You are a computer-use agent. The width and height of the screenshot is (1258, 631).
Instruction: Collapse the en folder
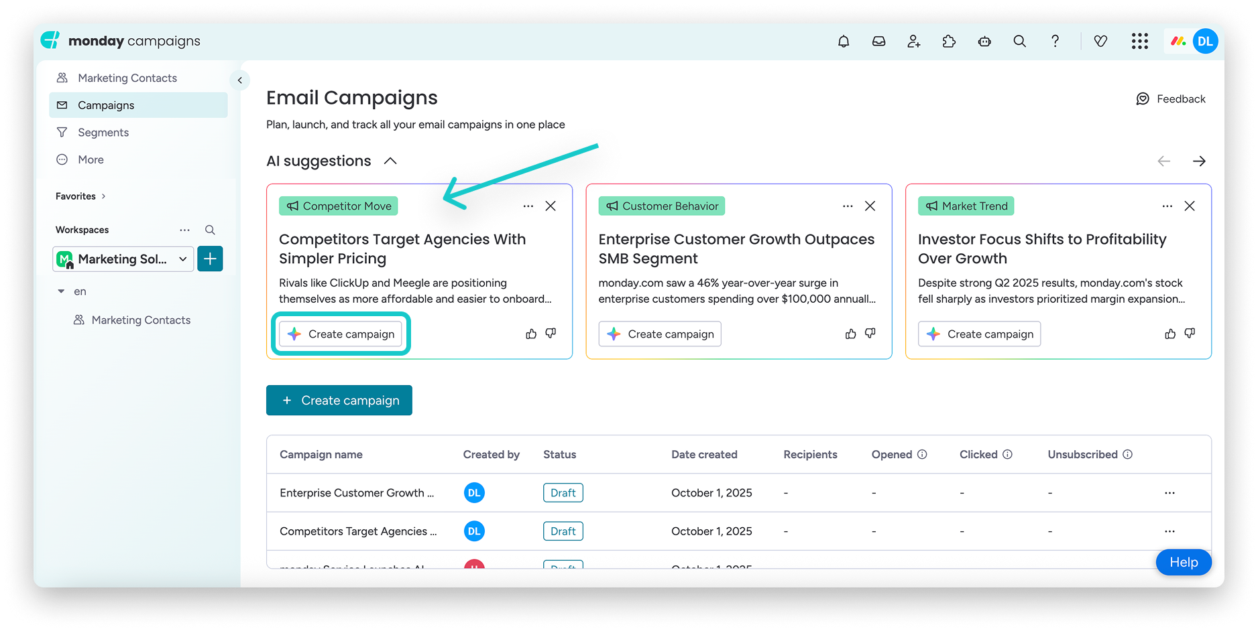[61, 291]
